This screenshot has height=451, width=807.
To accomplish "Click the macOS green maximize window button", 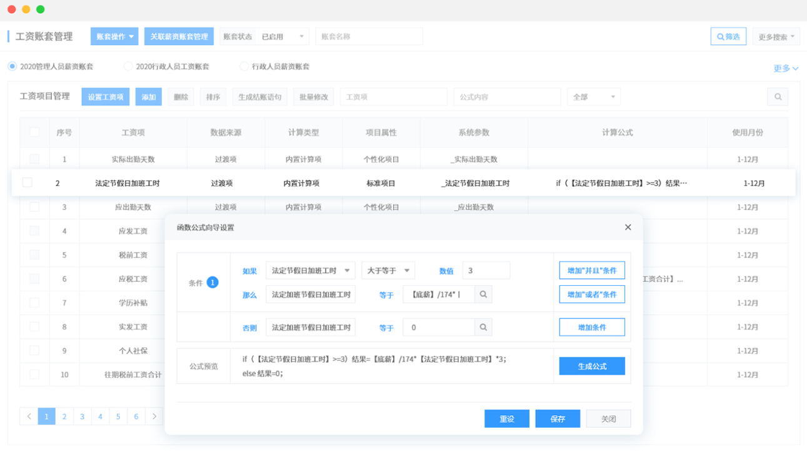I will point(41,9).
